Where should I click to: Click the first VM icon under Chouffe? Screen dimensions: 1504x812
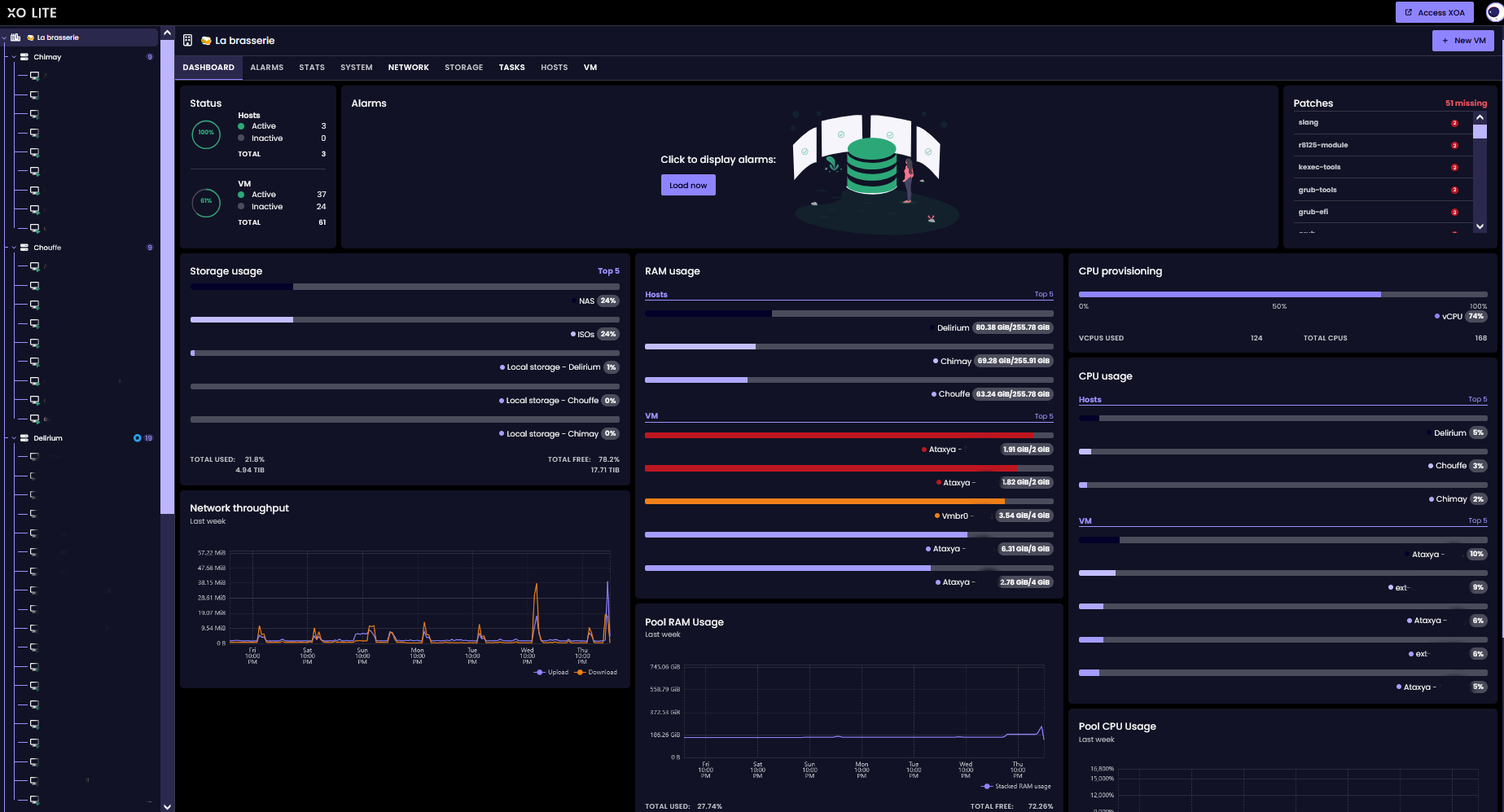click(x=34, y=266)
